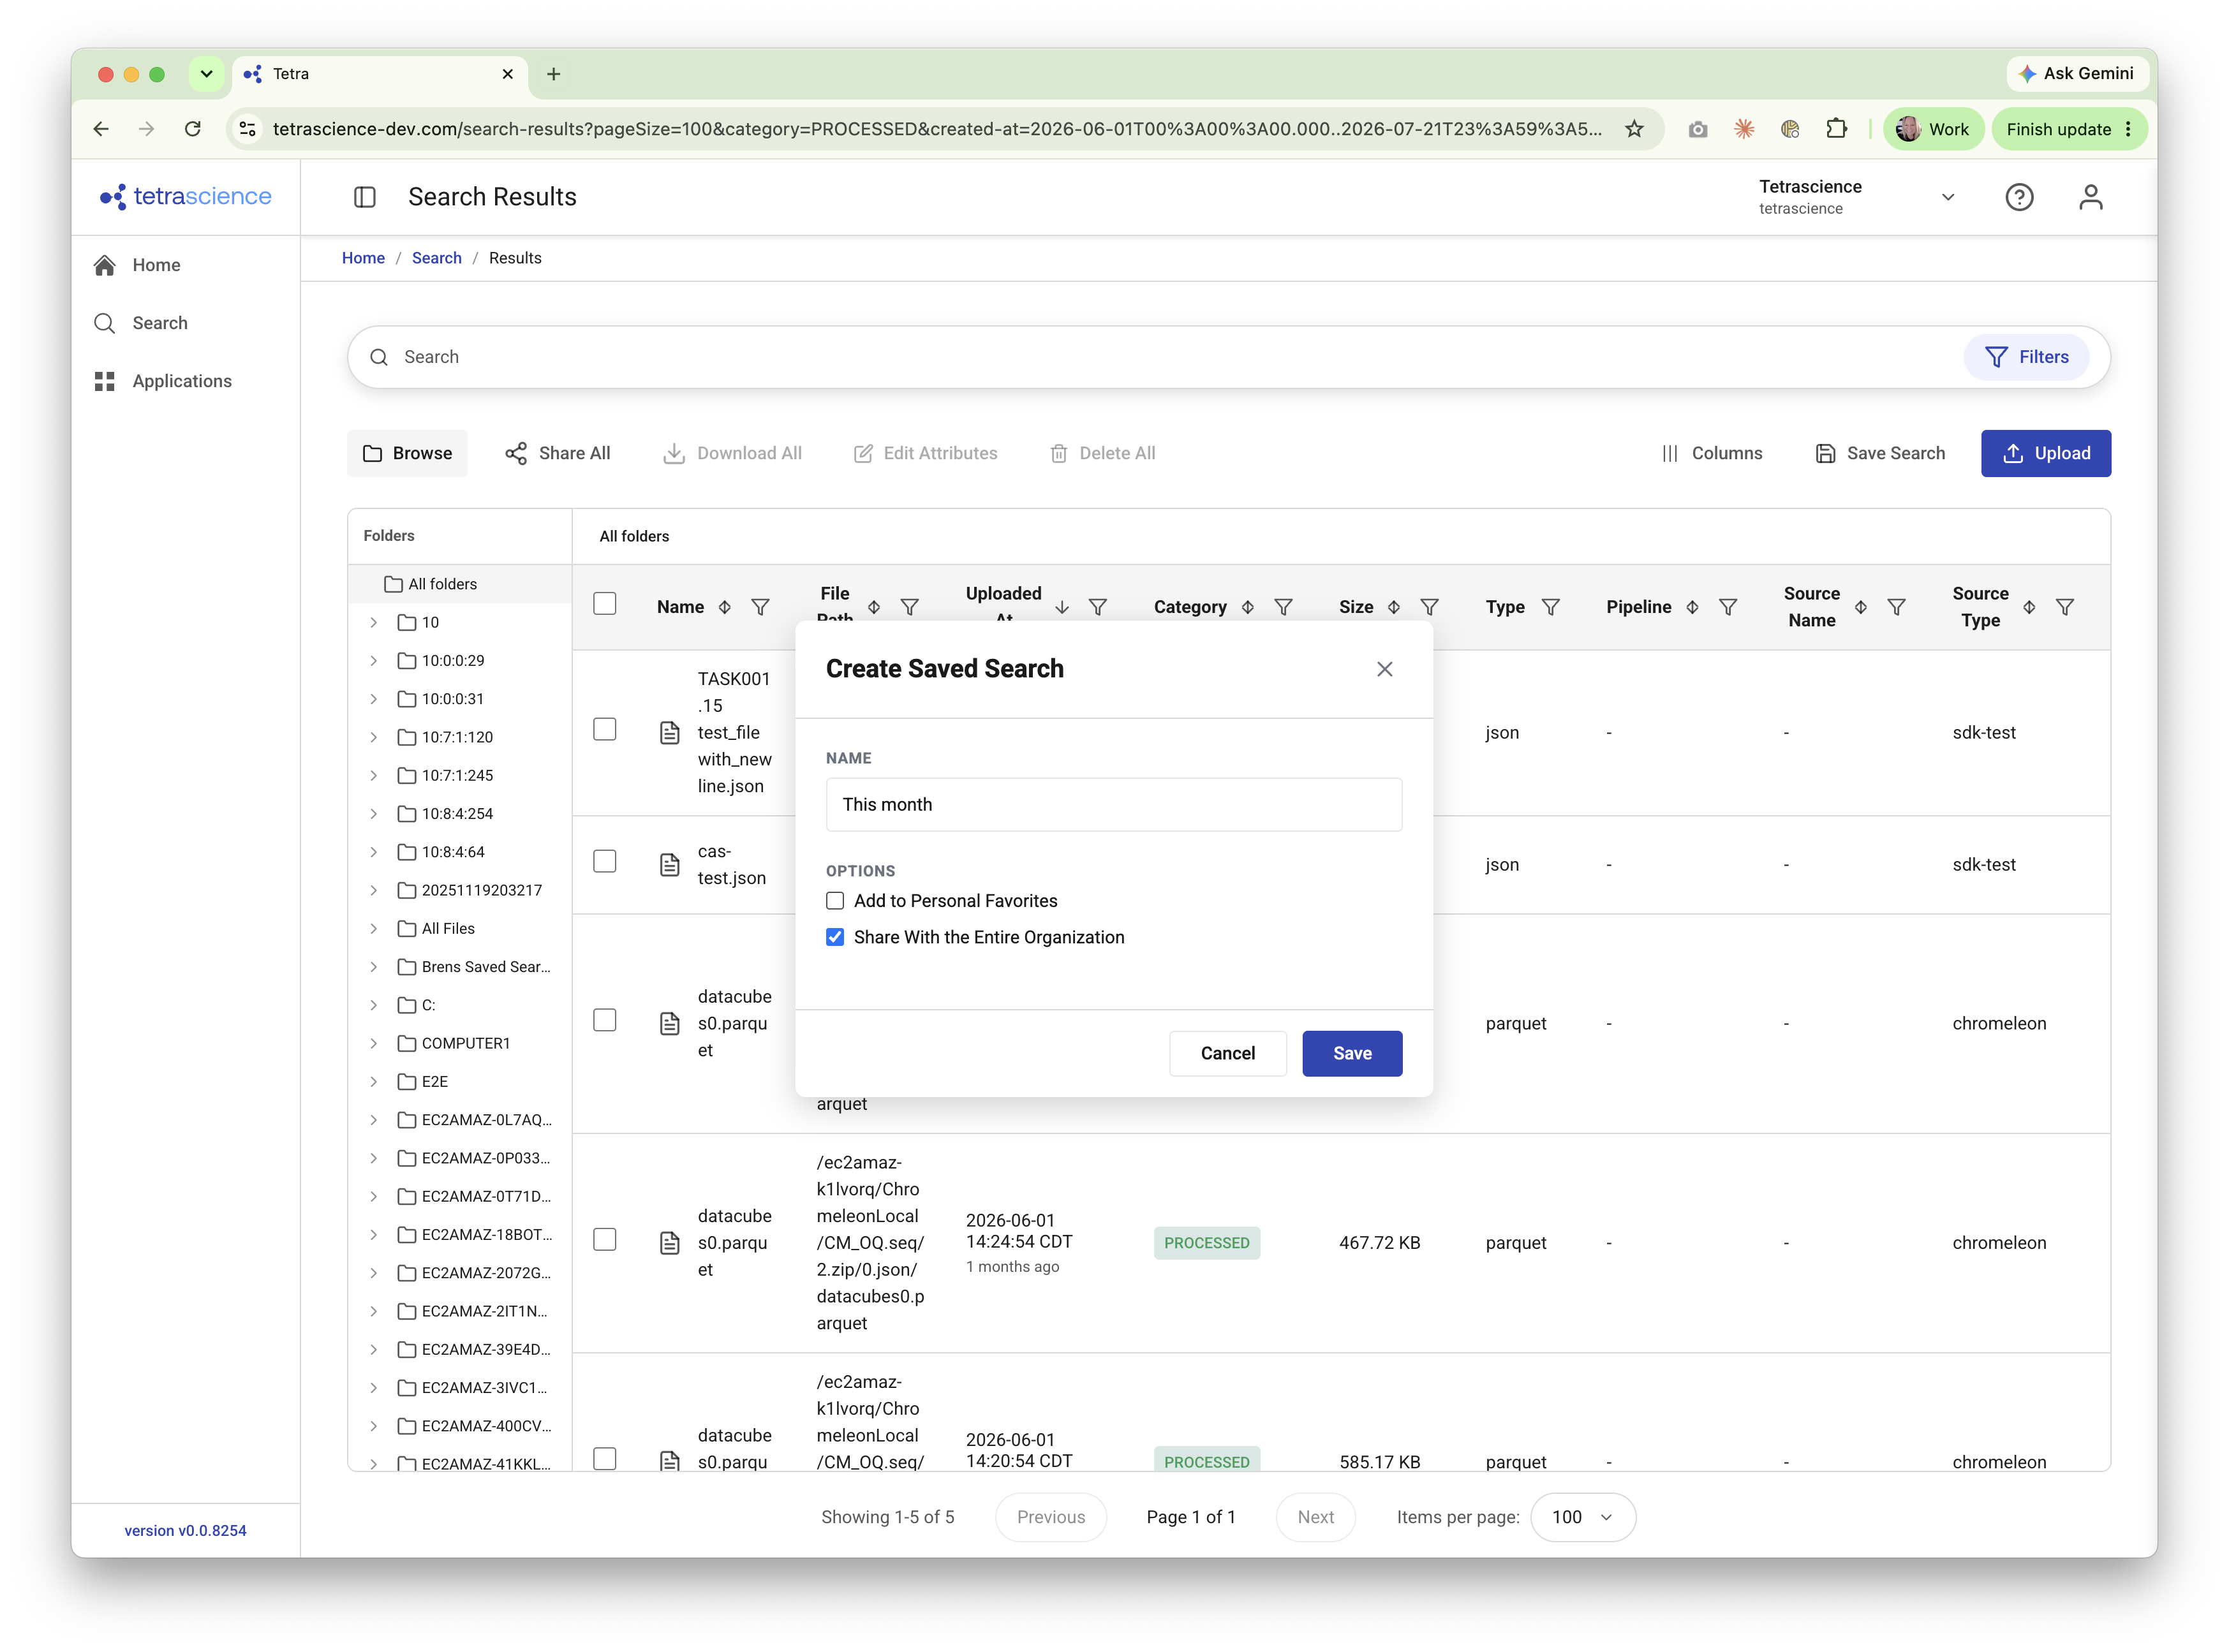Toggle the sidebar panel icon
Image resolution: width=2229 pixels, height=1652 pixels.
[365, 197]
